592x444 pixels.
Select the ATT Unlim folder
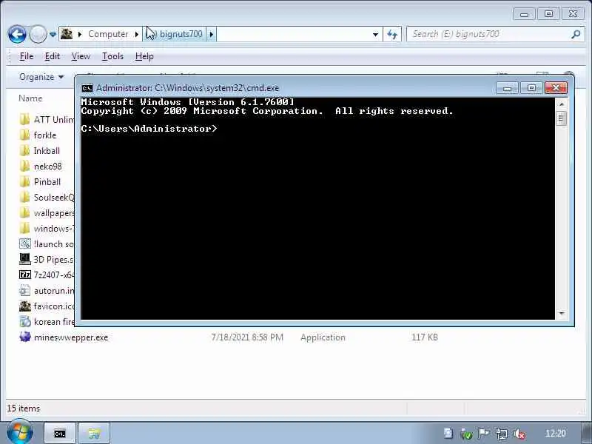point(47,120)
